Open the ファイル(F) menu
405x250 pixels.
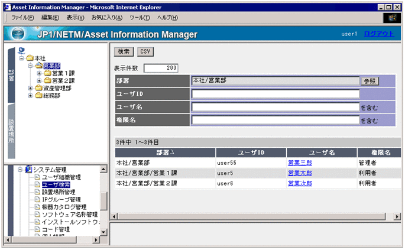[x=22, y=18]
